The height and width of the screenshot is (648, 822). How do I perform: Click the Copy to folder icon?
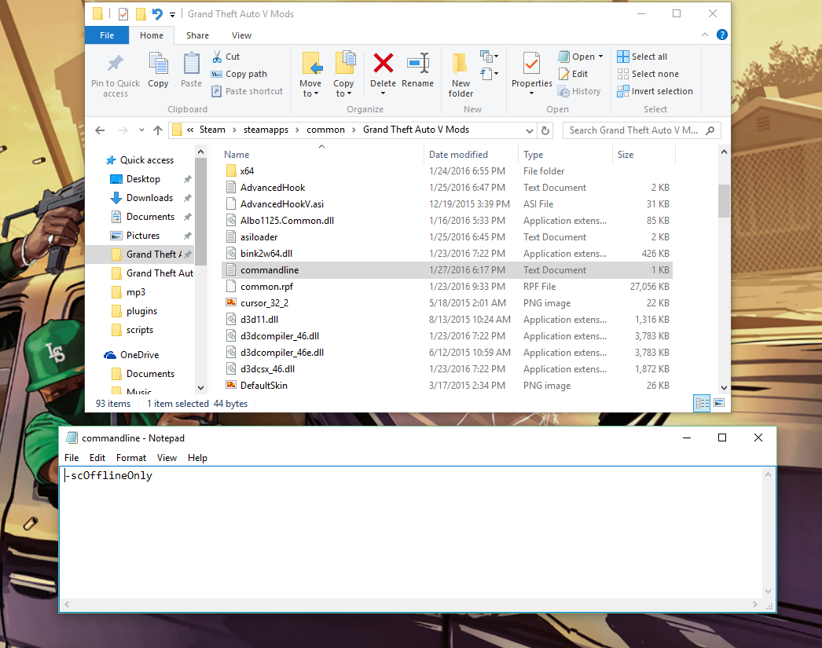pyautogui.click(x=345, y=64)
